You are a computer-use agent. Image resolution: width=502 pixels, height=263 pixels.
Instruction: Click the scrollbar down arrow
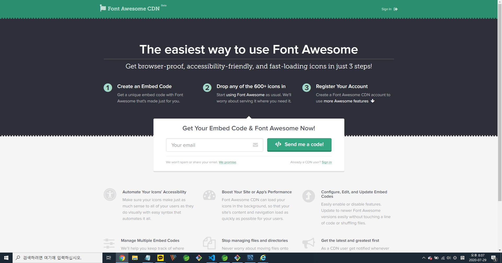pos(500,250)
